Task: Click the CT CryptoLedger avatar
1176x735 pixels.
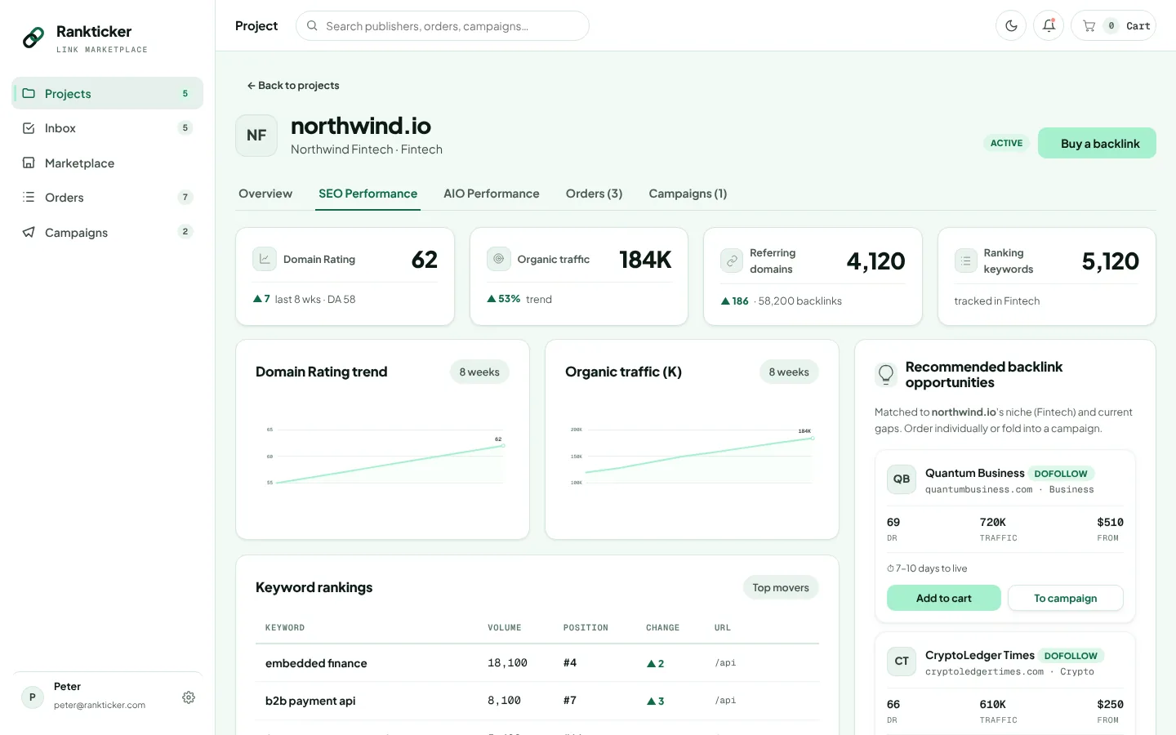Action: click(902, 661)
